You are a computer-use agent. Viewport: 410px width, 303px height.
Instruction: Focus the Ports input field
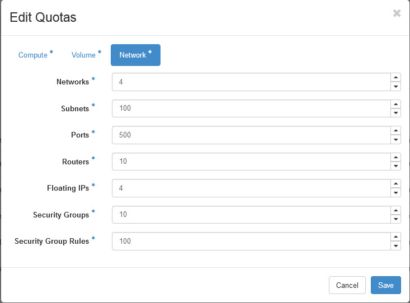coord(251,135)
